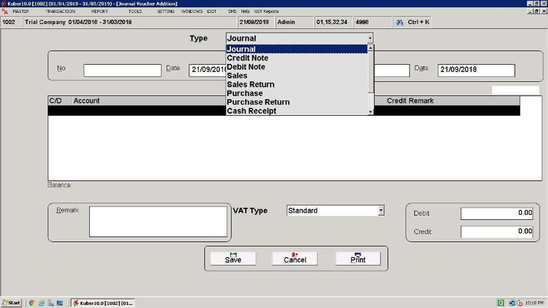The image size is (548, 308).
Task: Click the voucher No input field
Action: [x=123, y=70]
